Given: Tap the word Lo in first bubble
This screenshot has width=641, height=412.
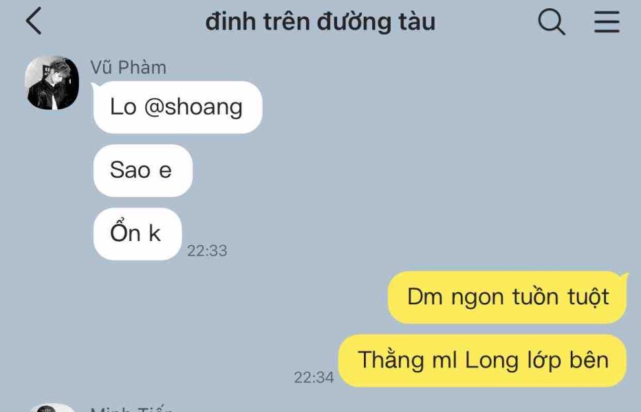Looking at the screenshot, I should coord(123,107).
